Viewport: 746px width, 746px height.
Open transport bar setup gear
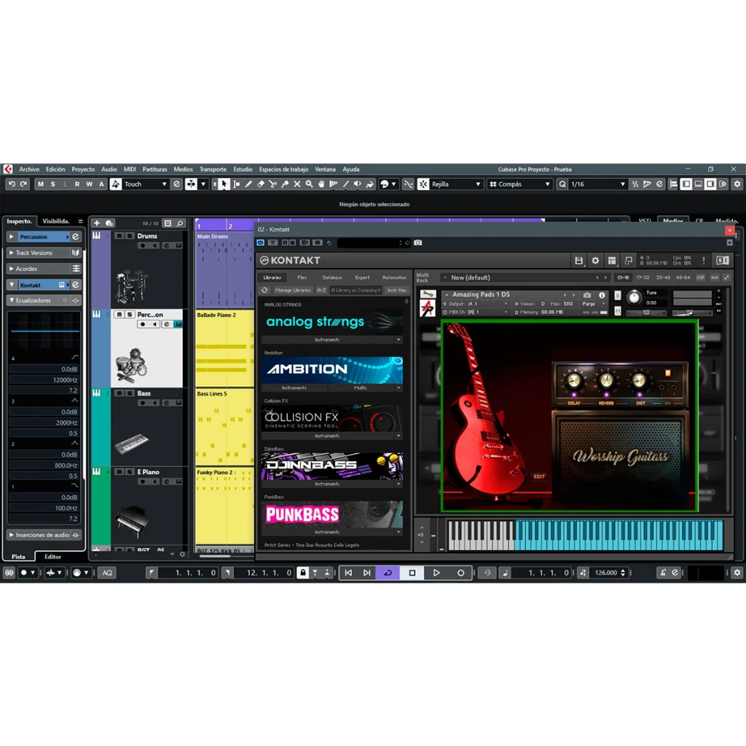pos(737,573)
